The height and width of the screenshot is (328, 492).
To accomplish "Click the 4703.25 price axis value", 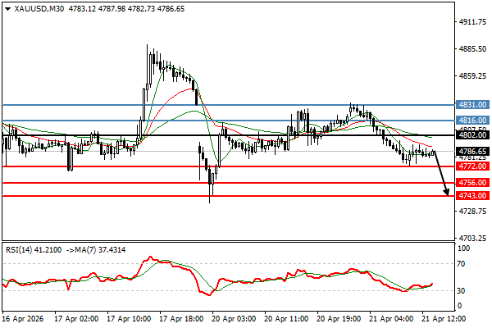I will (472, 239).
